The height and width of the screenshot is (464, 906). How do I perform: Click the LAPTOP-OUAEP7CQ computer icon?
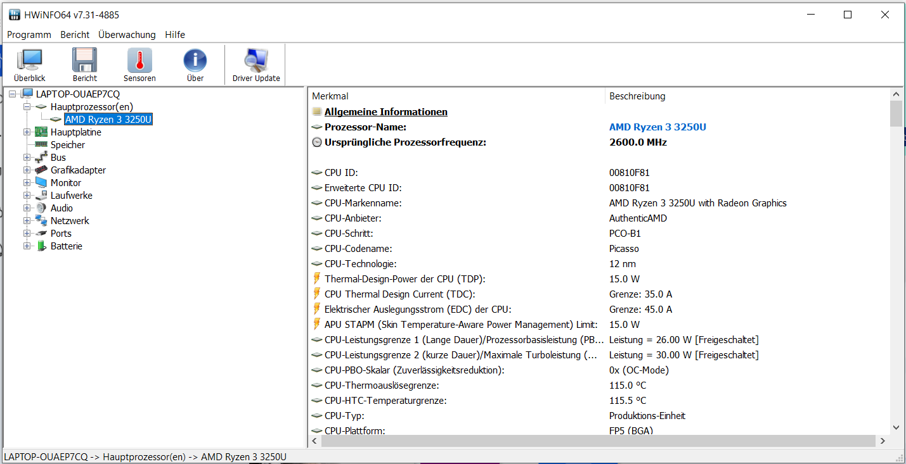27,94
